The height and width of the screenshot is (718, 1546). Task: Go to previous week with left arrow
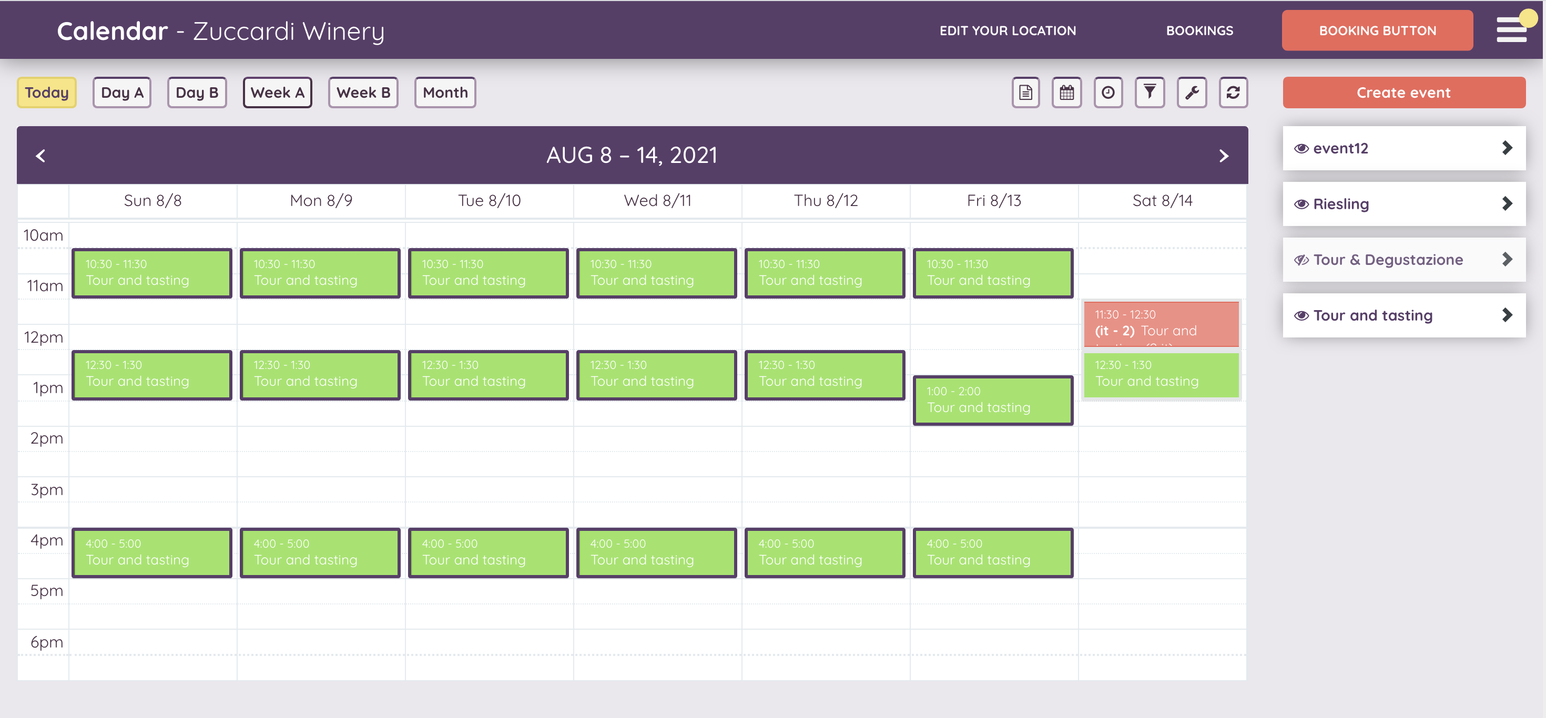click(x=41, y=156)
